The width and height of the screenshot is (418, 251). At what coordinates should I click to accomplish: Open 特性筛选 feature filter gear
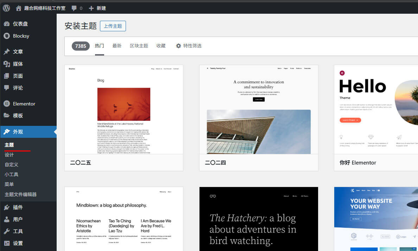[178, 46]
